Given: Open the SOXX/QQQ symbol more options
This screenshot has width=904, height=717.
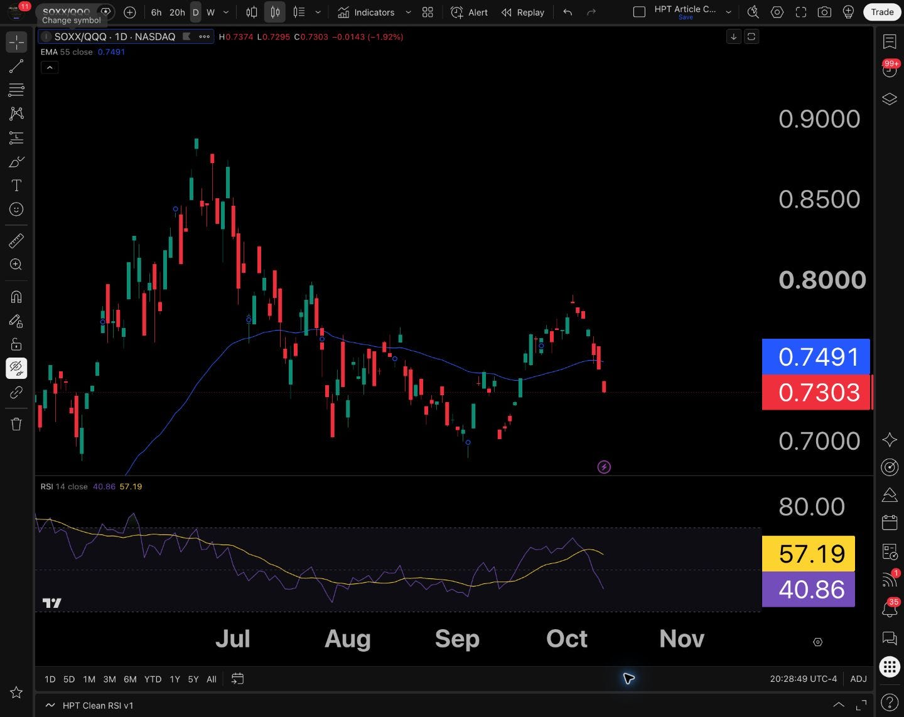Looking at the screenshot, I should point(205,36).
